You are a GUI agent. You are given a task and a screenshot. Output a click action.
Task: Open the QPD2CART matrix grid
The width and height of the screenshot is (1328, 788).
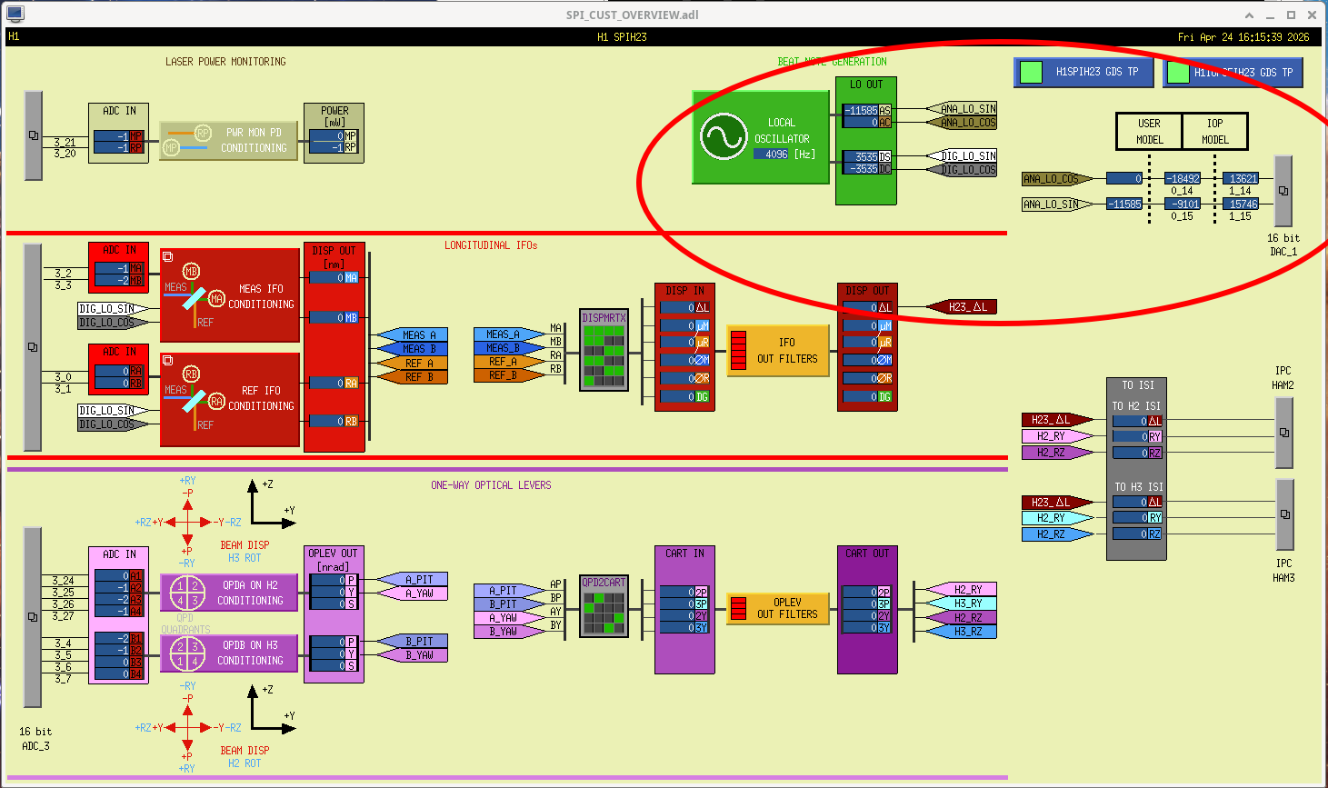(x=604, y=606)
